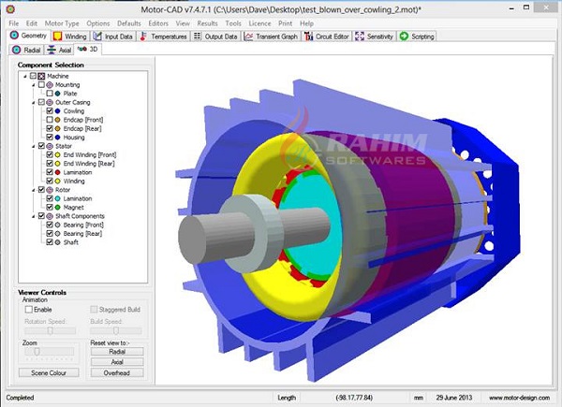Reset view with Overhead button
Image resolution: width=562 pixels, height=407 pixels.
point(117,372)
